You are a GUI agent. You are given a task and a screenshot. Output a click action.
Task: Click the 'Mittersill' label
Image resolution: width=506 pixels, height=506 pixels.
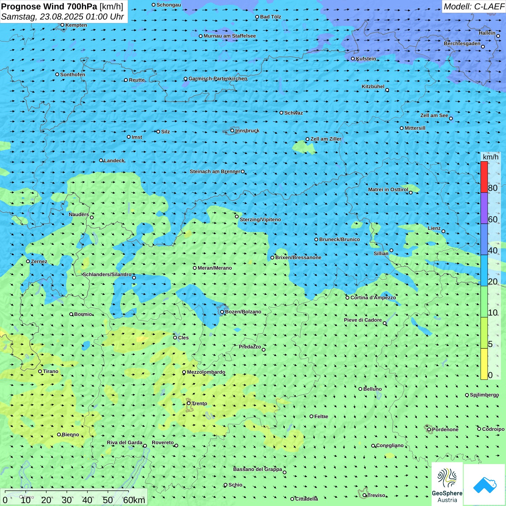pos(415,128)
